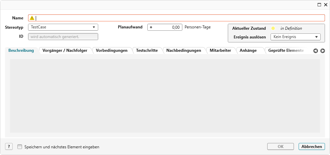Enable Speichern und nächstes Element eingeben
This screenshot has height=155, width=330.
pos(20,147)
